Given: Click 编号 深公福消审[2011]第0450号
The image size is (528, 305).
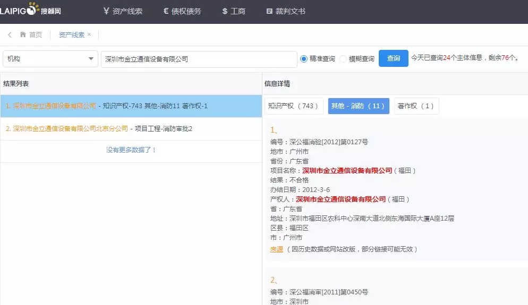Looking at the screenshot, I should coord(319,292).
